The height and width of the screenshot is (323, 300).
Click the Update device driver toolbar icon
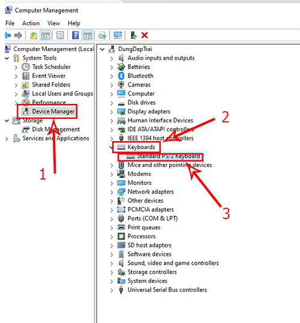[103, 35]
